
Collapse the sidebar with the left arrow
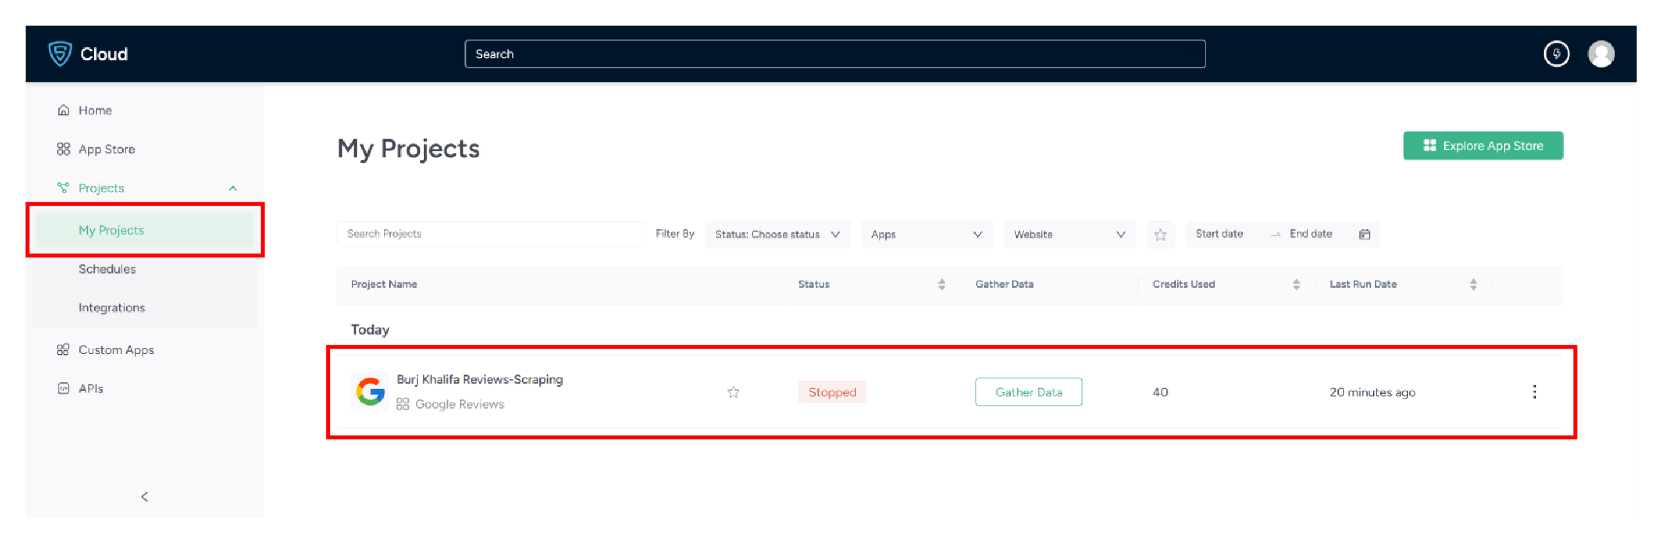coord(145,497)
